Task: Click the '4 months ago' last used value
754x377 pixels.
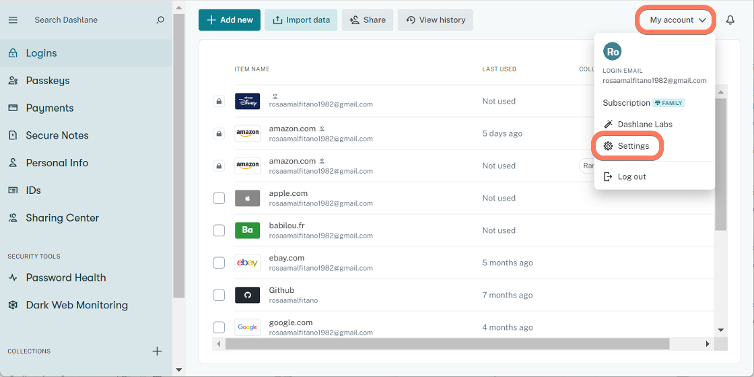Action: tap(508, 327)
